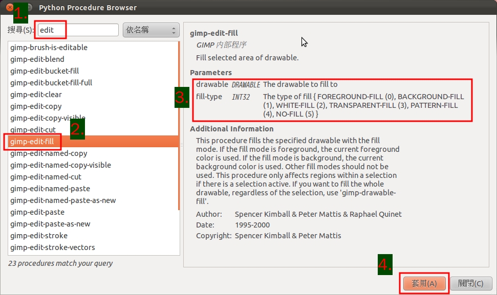Viewport: 497px width, 295px height.
Task: Select gimp-edit-named-paste-as-new procedure
Action: tap(93, 200)
